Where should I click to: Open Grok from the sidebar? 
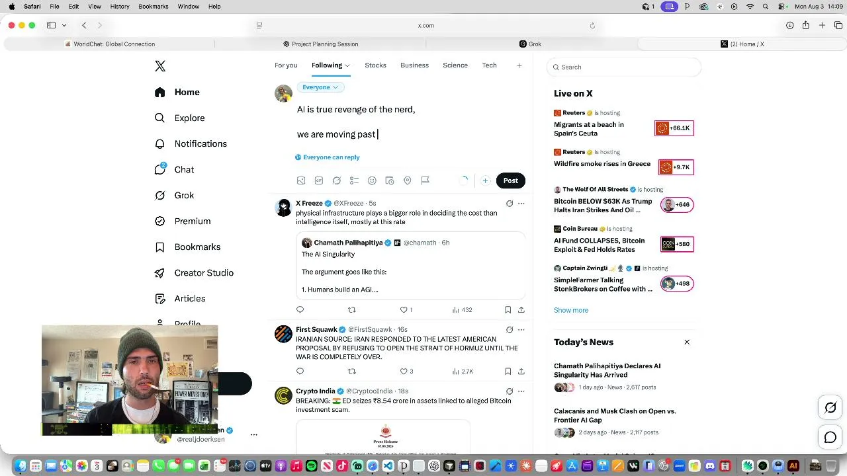click(x=174, y=195)
